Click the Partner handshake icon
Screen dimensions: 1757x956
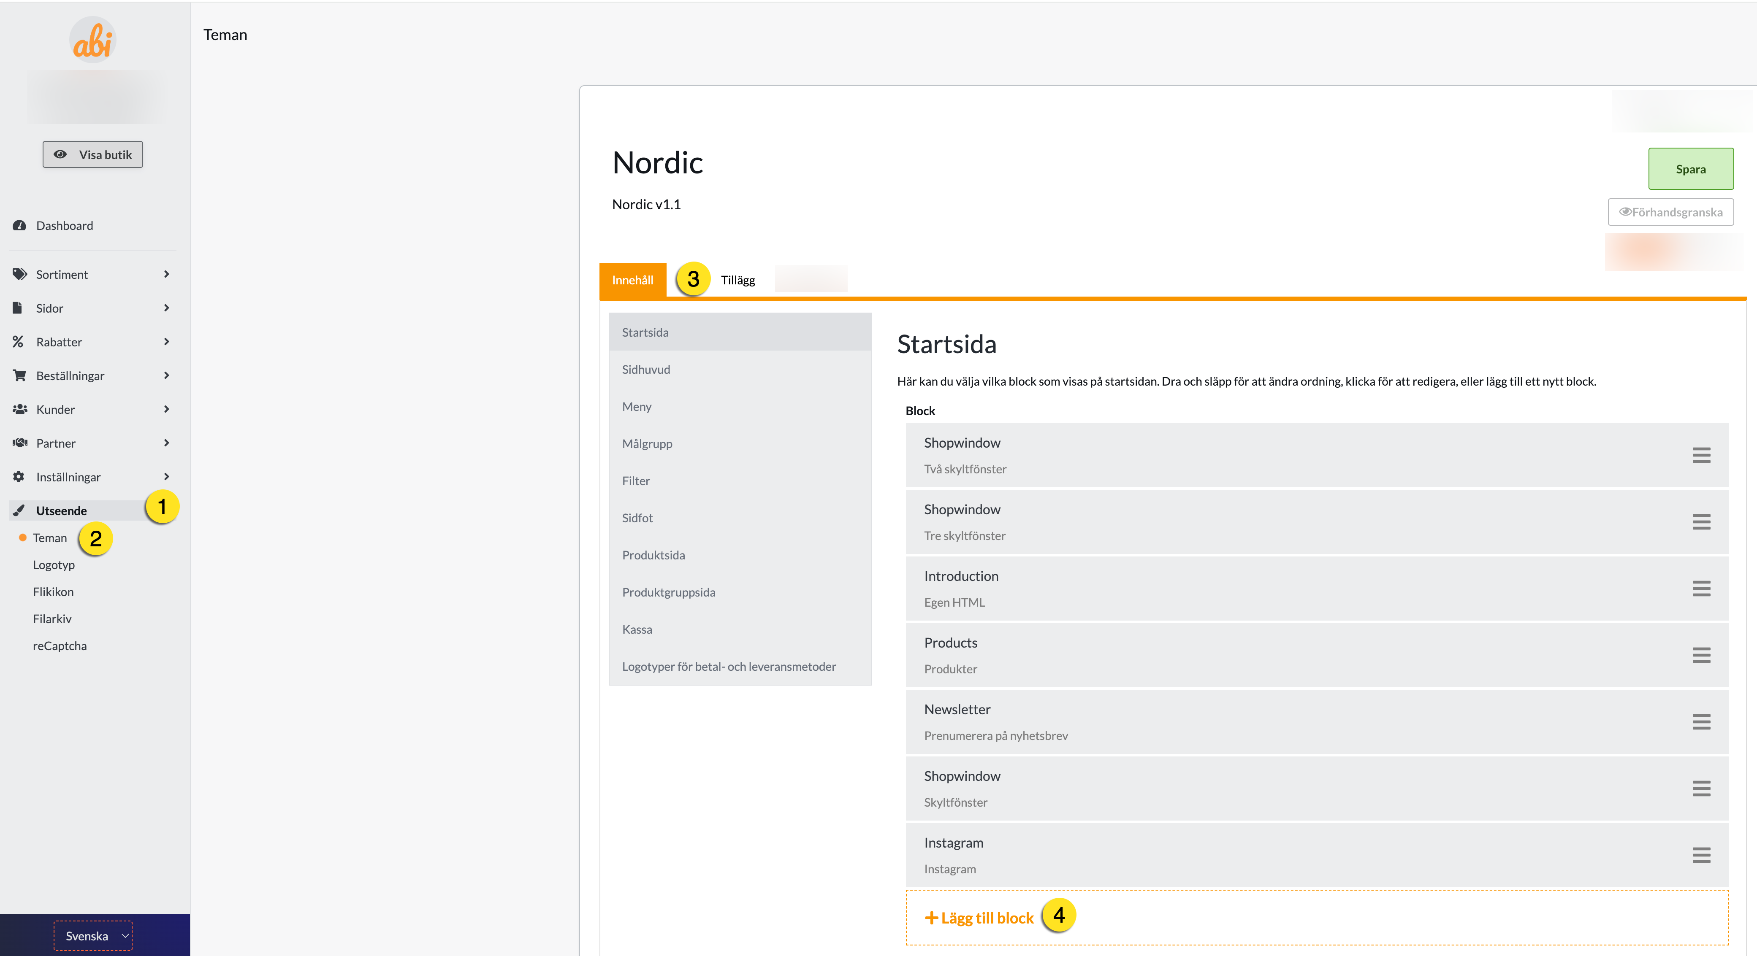[x=19, y=443]
